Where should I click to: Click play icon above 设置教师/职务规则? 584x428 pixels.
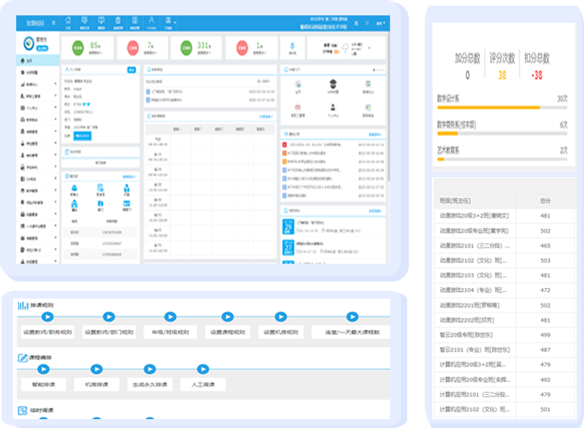coord(48,317)
